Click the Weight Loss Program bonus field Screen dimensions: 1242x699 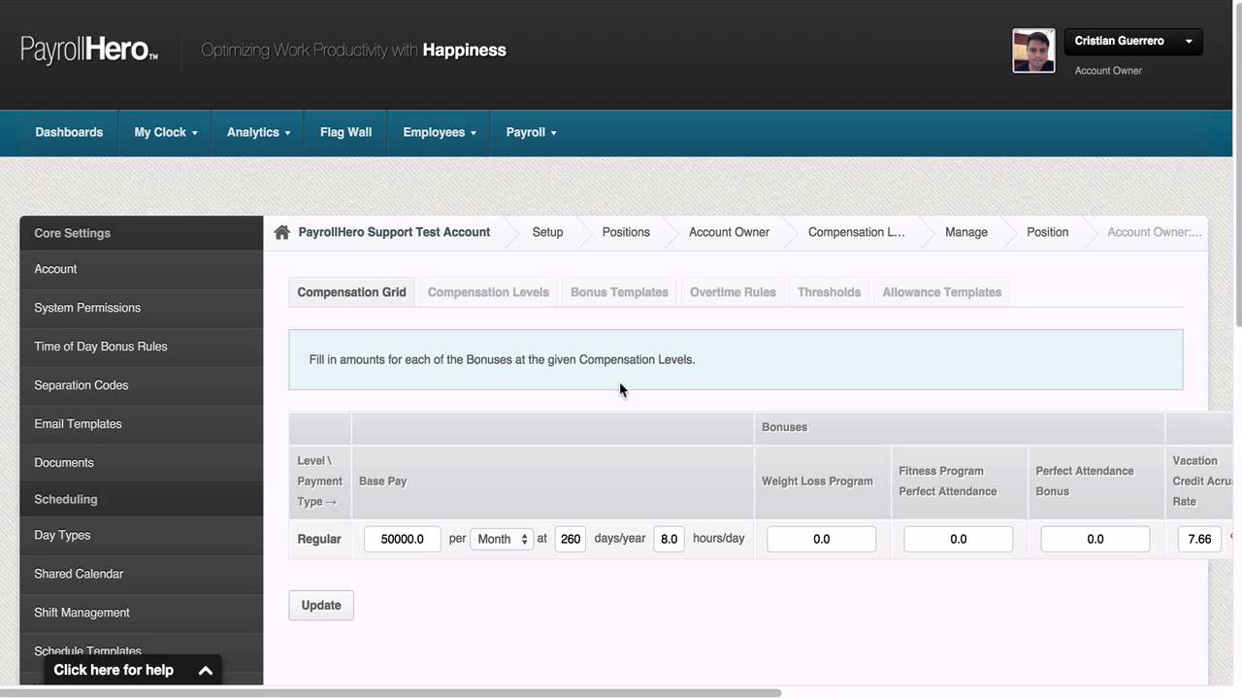(821, 539)
